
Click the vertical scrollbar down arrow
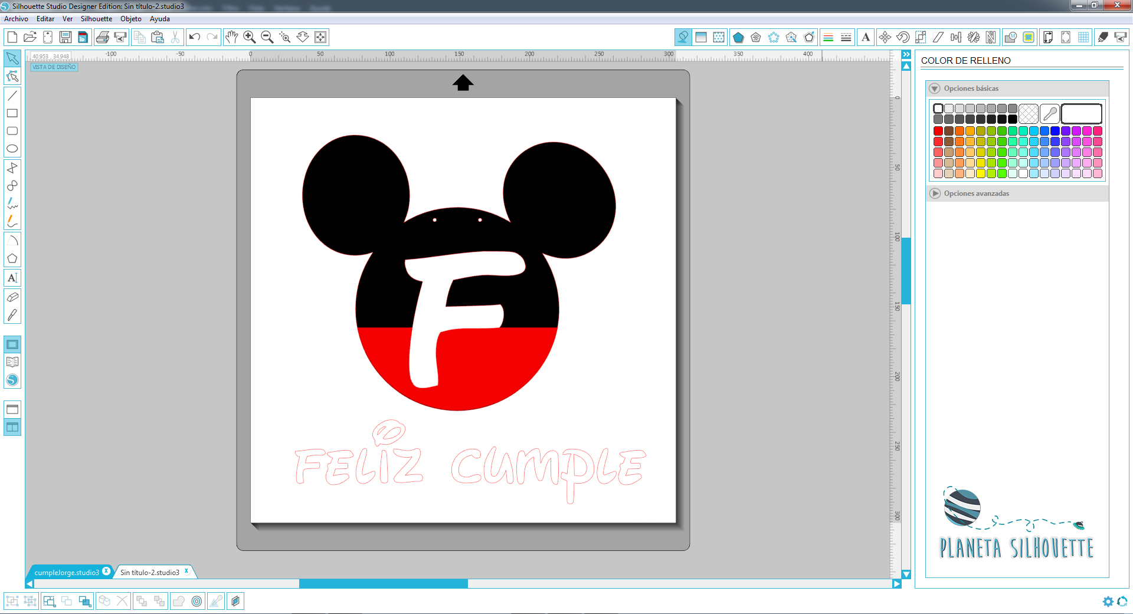(906, 574)
